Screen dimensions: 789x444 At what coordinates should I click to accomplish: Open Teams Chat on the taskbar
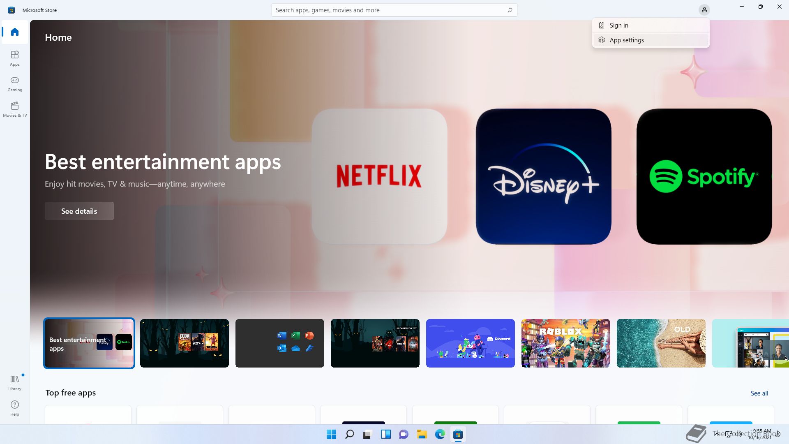point(404,435)
